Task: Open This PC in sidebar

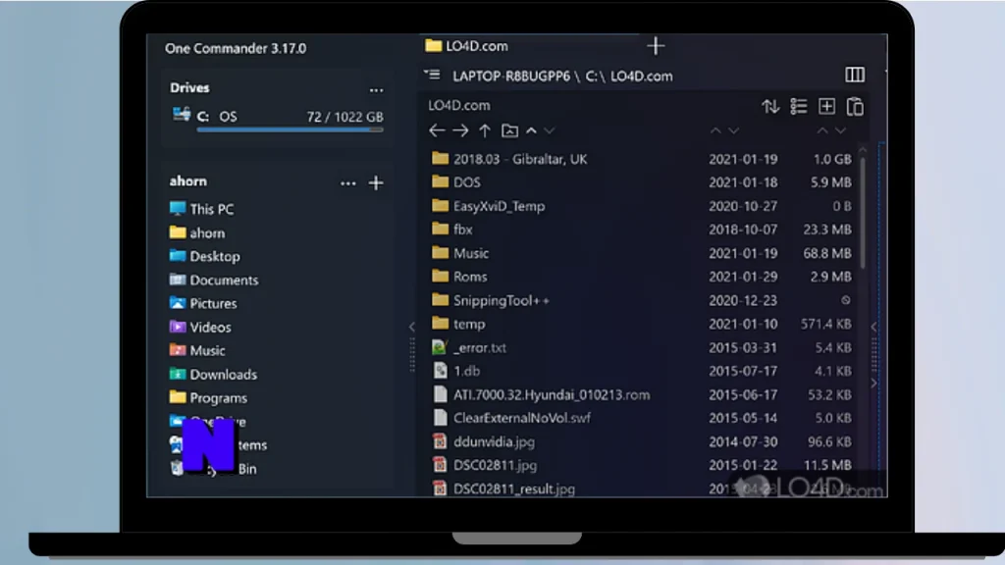Action: tap(201, 209)
